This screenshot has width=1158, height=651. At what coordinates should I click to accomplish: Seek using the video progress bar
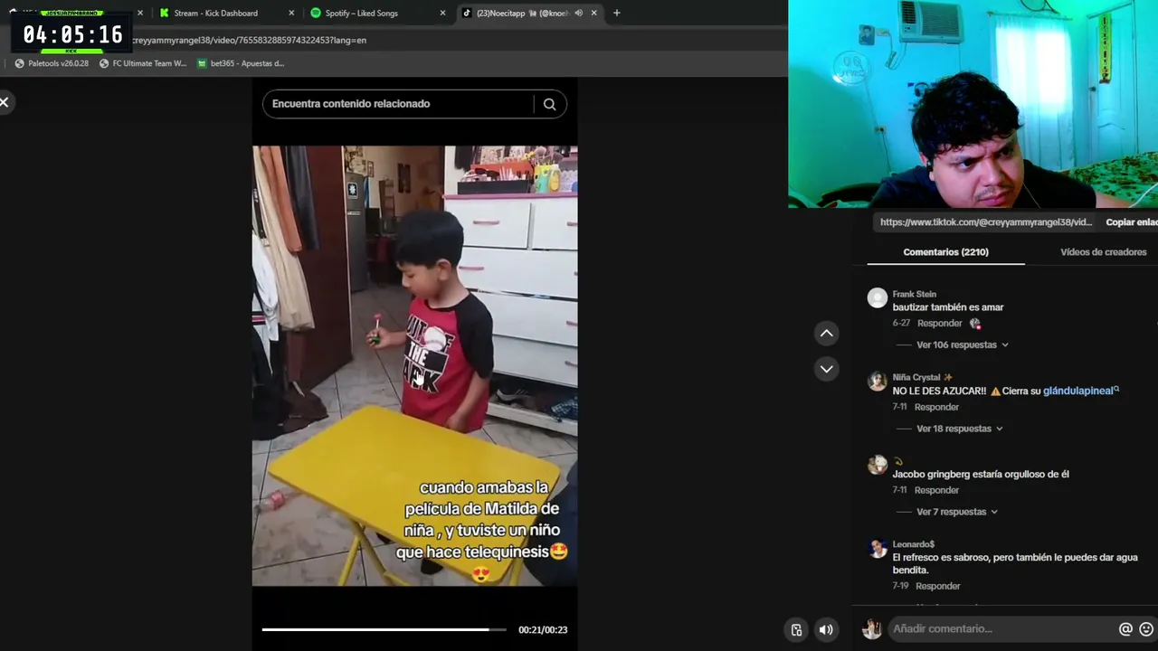[x=384, y=629]
